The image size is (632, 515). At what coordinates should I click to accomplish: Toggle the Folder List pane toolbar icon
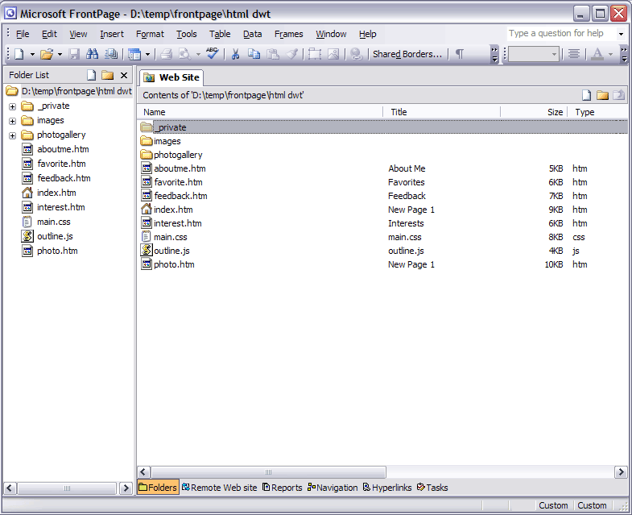134,54
